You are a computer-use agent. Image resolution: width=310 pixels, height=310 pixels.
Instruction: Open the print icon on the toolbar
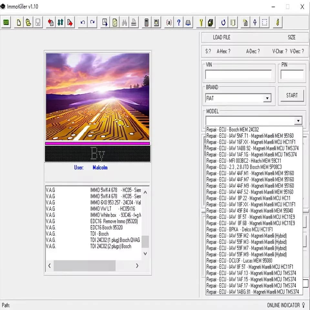point(134,22)
